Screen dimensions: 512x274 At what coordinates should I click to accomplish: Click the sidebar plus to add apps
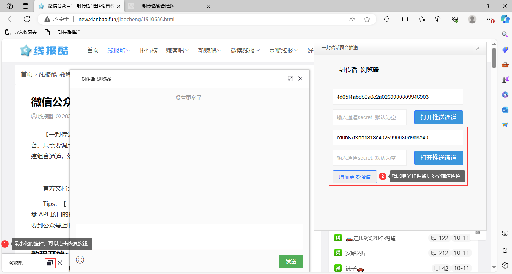[505, 141]
